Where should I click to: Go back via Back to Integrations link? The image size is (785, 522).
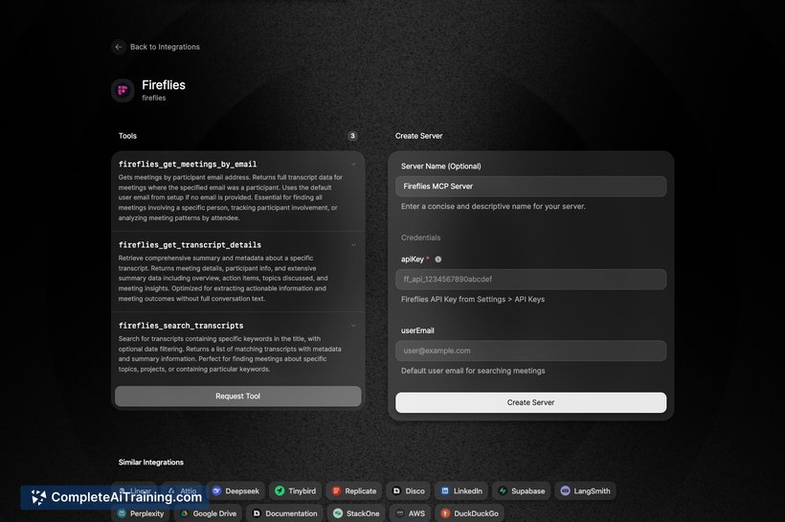(x=165, y=47)
